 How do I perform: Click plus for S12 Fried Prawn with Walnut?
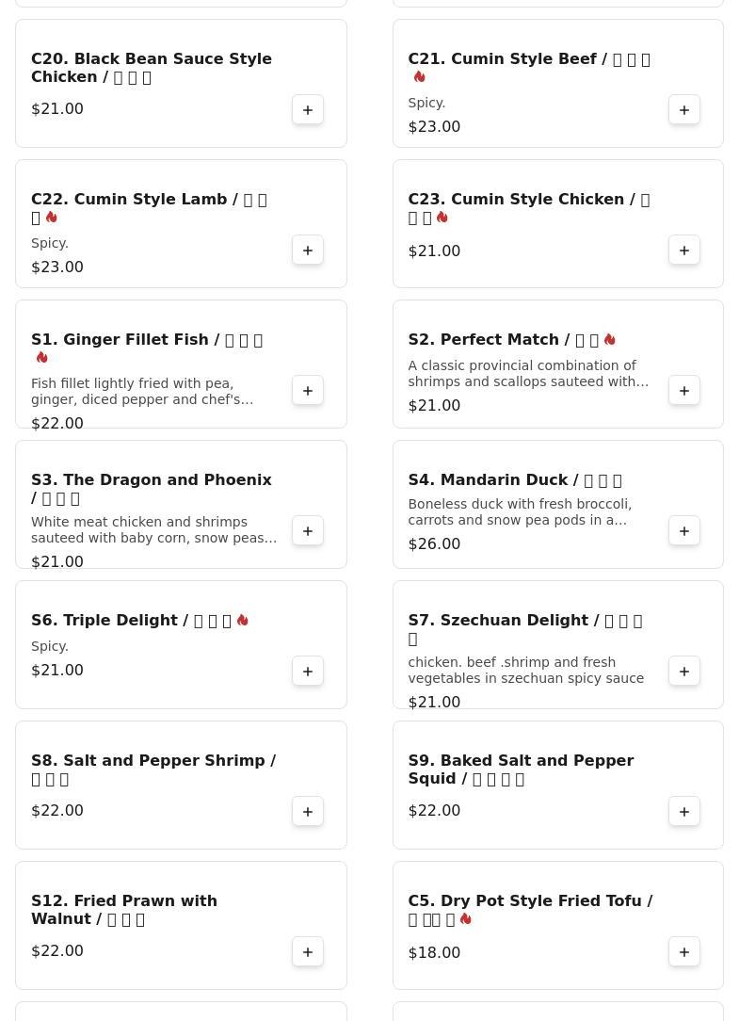pos(308,952)
